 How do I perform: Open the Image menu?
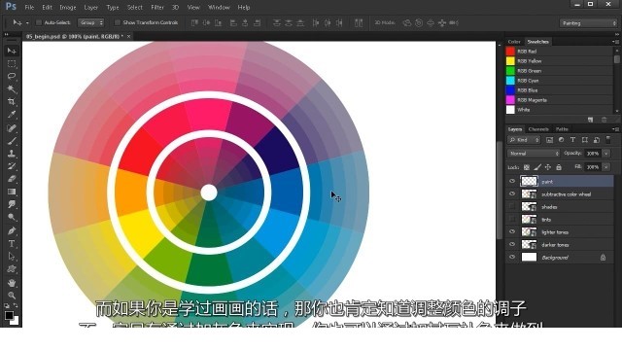[68, 8]
